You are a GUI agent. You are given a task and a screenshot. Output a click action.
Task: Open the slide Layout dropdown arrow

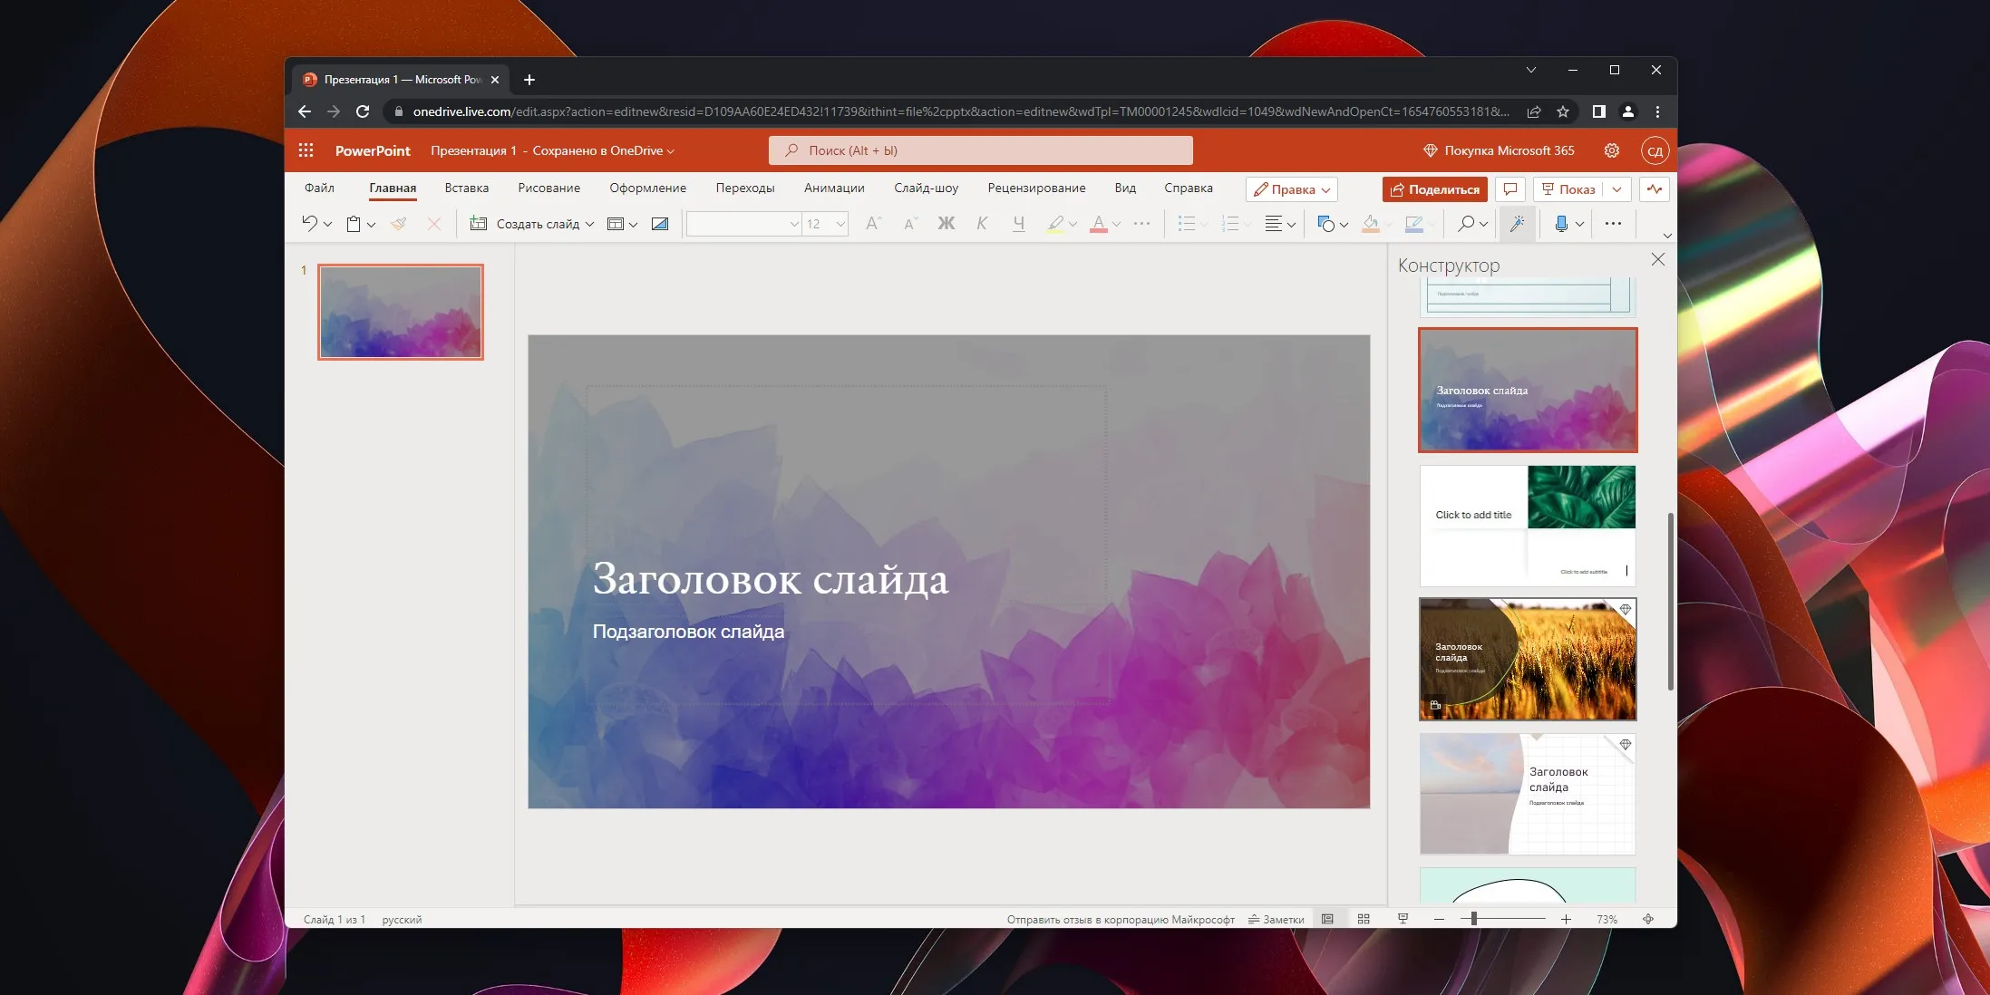(633, 225)
